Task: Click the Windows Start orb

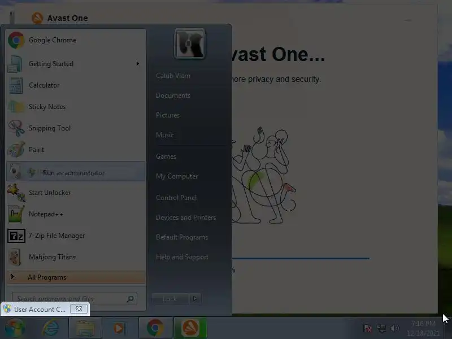Action: click(x=15, y=328)
